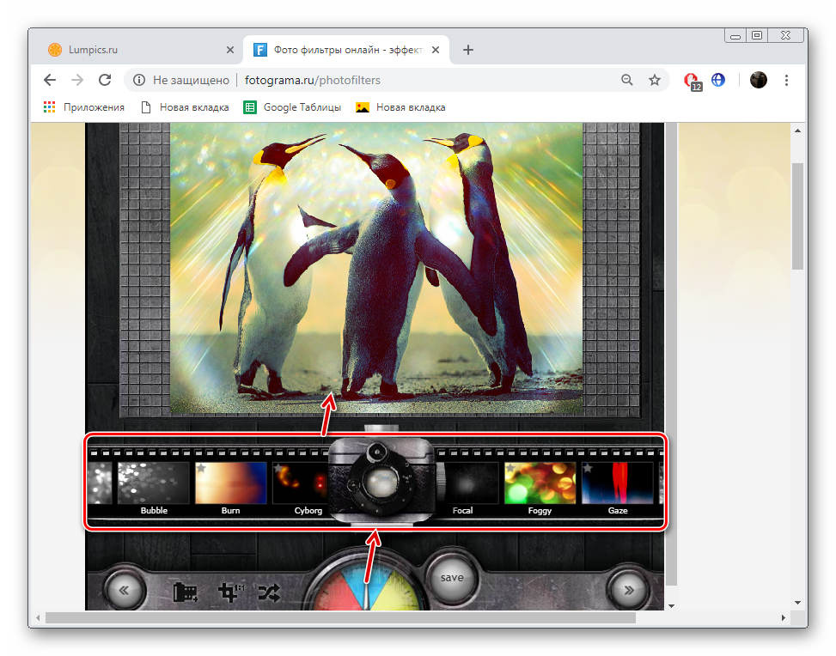Image resolution: width=836 pixels, height=656 pixels.
Task: Click the vintage camera lens icon
Action: point(380,481)
